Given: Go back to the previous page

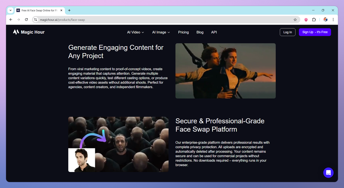Looking at the screenshot, I should tap(11, 20).
